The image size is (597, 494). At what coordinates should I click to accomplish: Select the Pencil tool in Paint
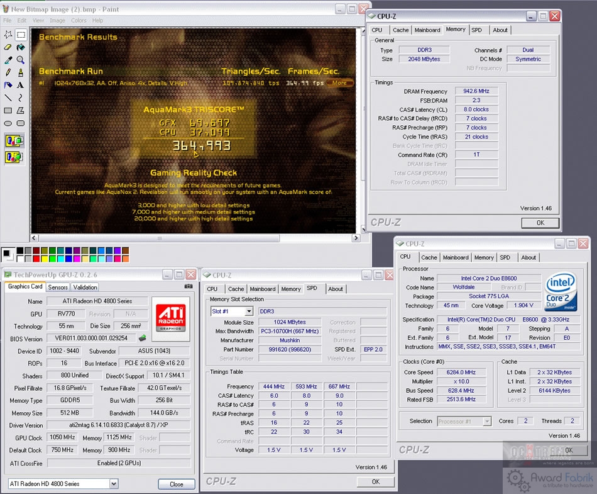point(8,72)
